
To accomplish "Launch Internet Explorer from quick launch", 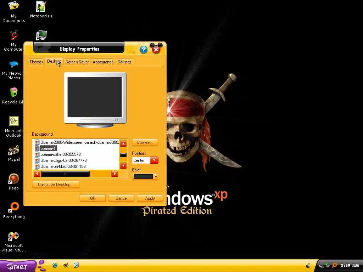I will [55, 265].
